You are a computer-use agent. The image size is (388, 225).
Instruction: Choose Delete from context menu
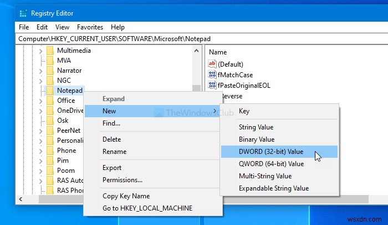point(152,139)
